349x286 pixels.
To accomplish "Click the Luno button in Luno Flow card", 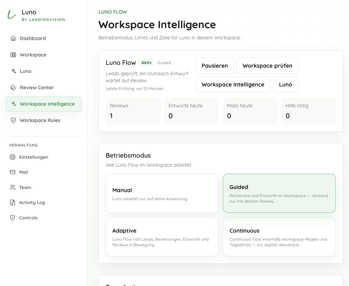I will (x=285, y=84).
